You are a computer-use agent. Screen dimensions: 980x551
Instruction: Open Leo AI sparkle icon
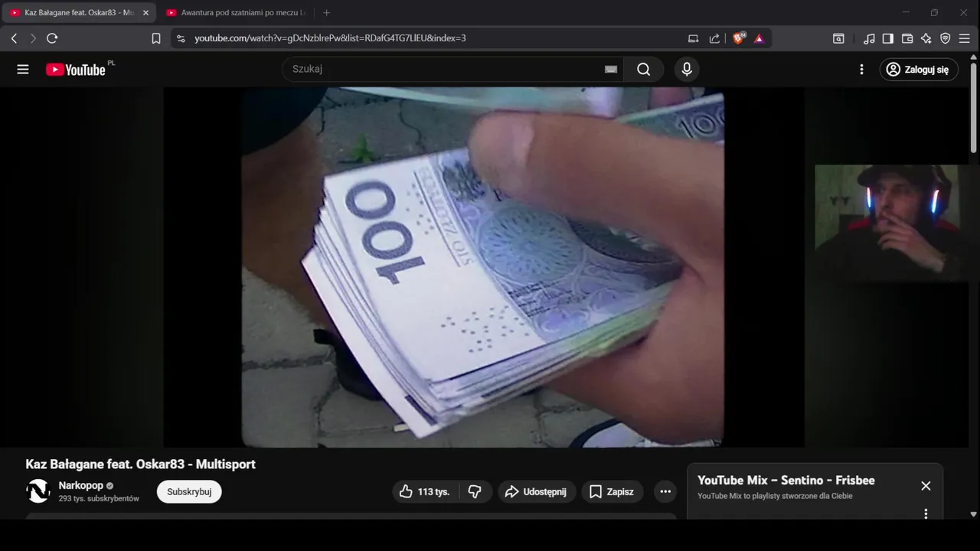click(x=926, y=38)
